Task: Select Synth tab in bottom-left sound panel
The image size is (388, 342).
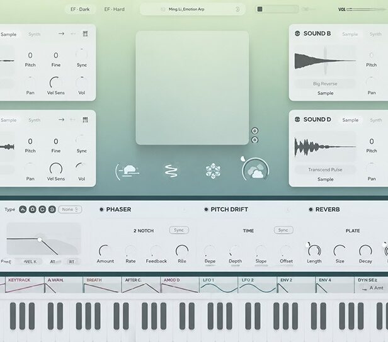Action: [x=34, y=120]
